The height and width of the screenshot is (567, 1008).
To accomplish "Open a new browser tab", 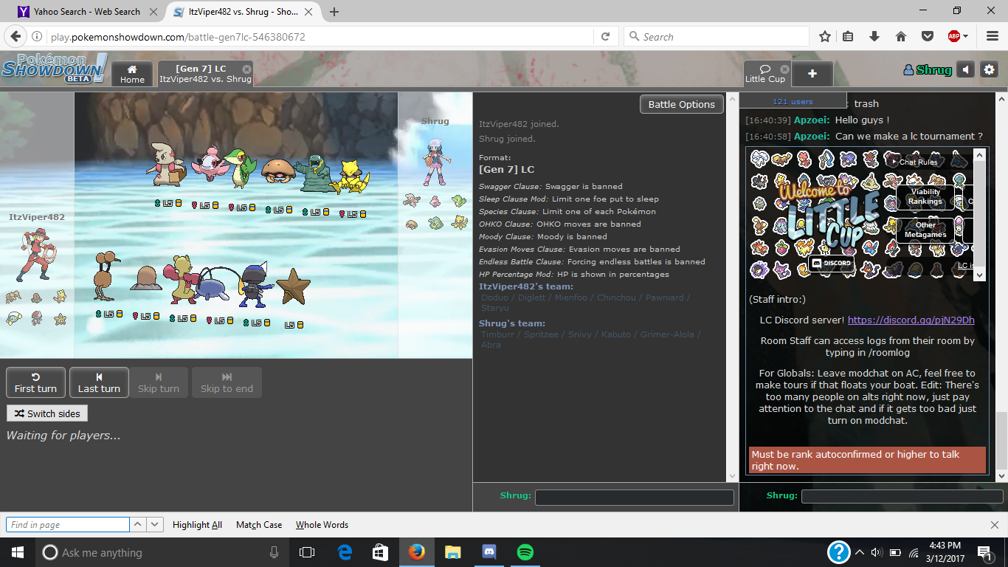I will [x=334, y=12].
